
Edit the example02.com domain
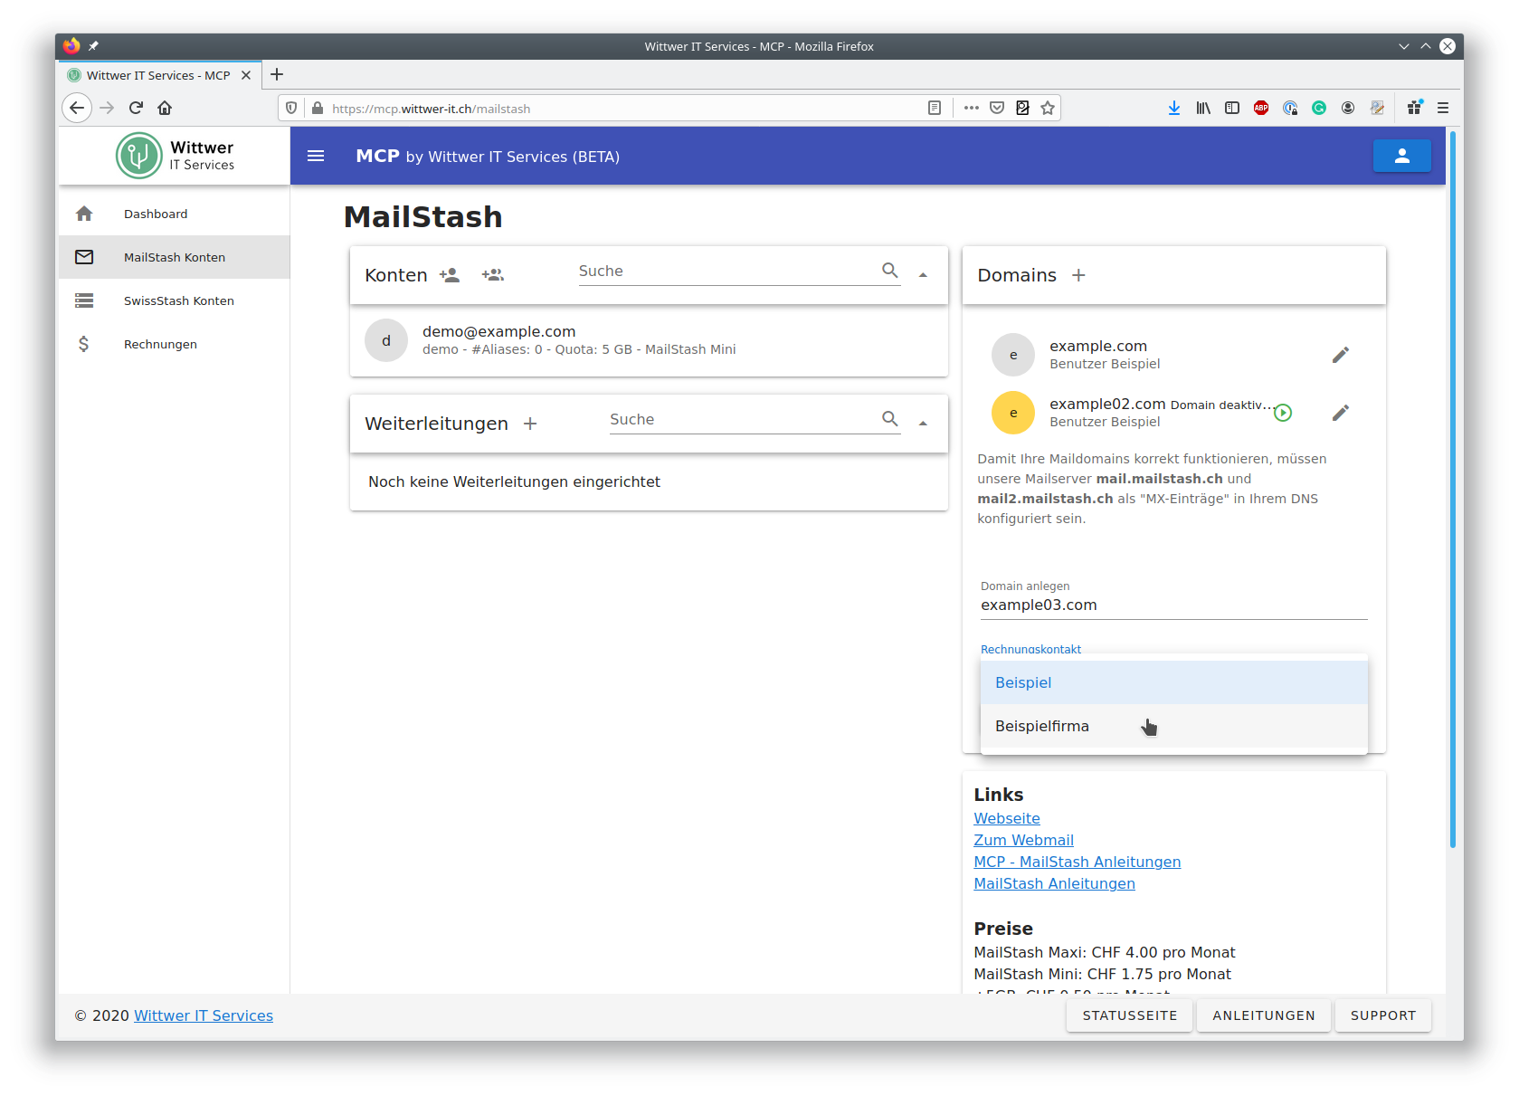pos(1341,413)
